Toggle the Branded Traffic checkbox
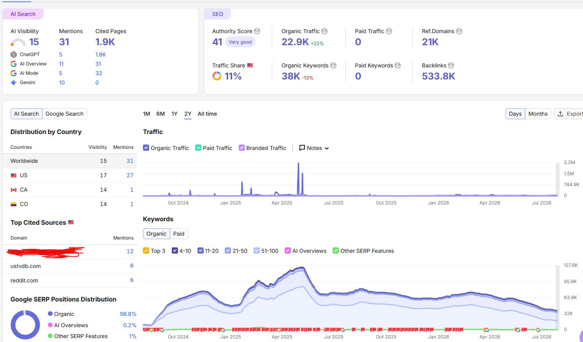 pos(242,148)
